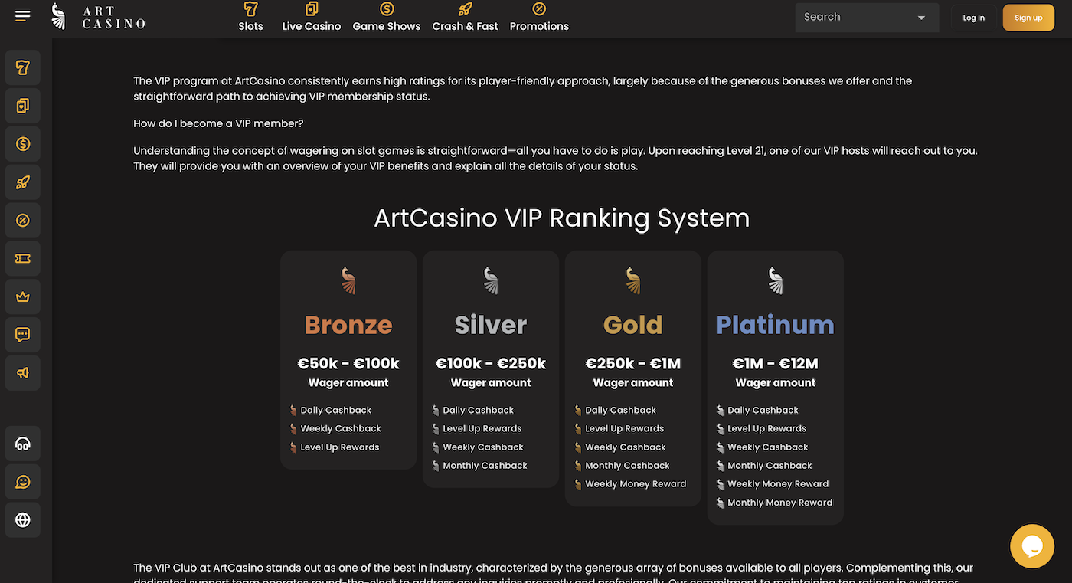
Task: Click the Log in button
Action: 973,18
